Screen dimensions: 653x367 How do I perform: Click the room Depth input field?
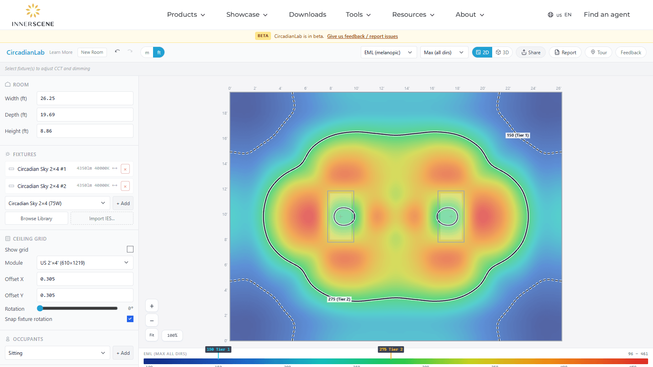pos(85,115)
